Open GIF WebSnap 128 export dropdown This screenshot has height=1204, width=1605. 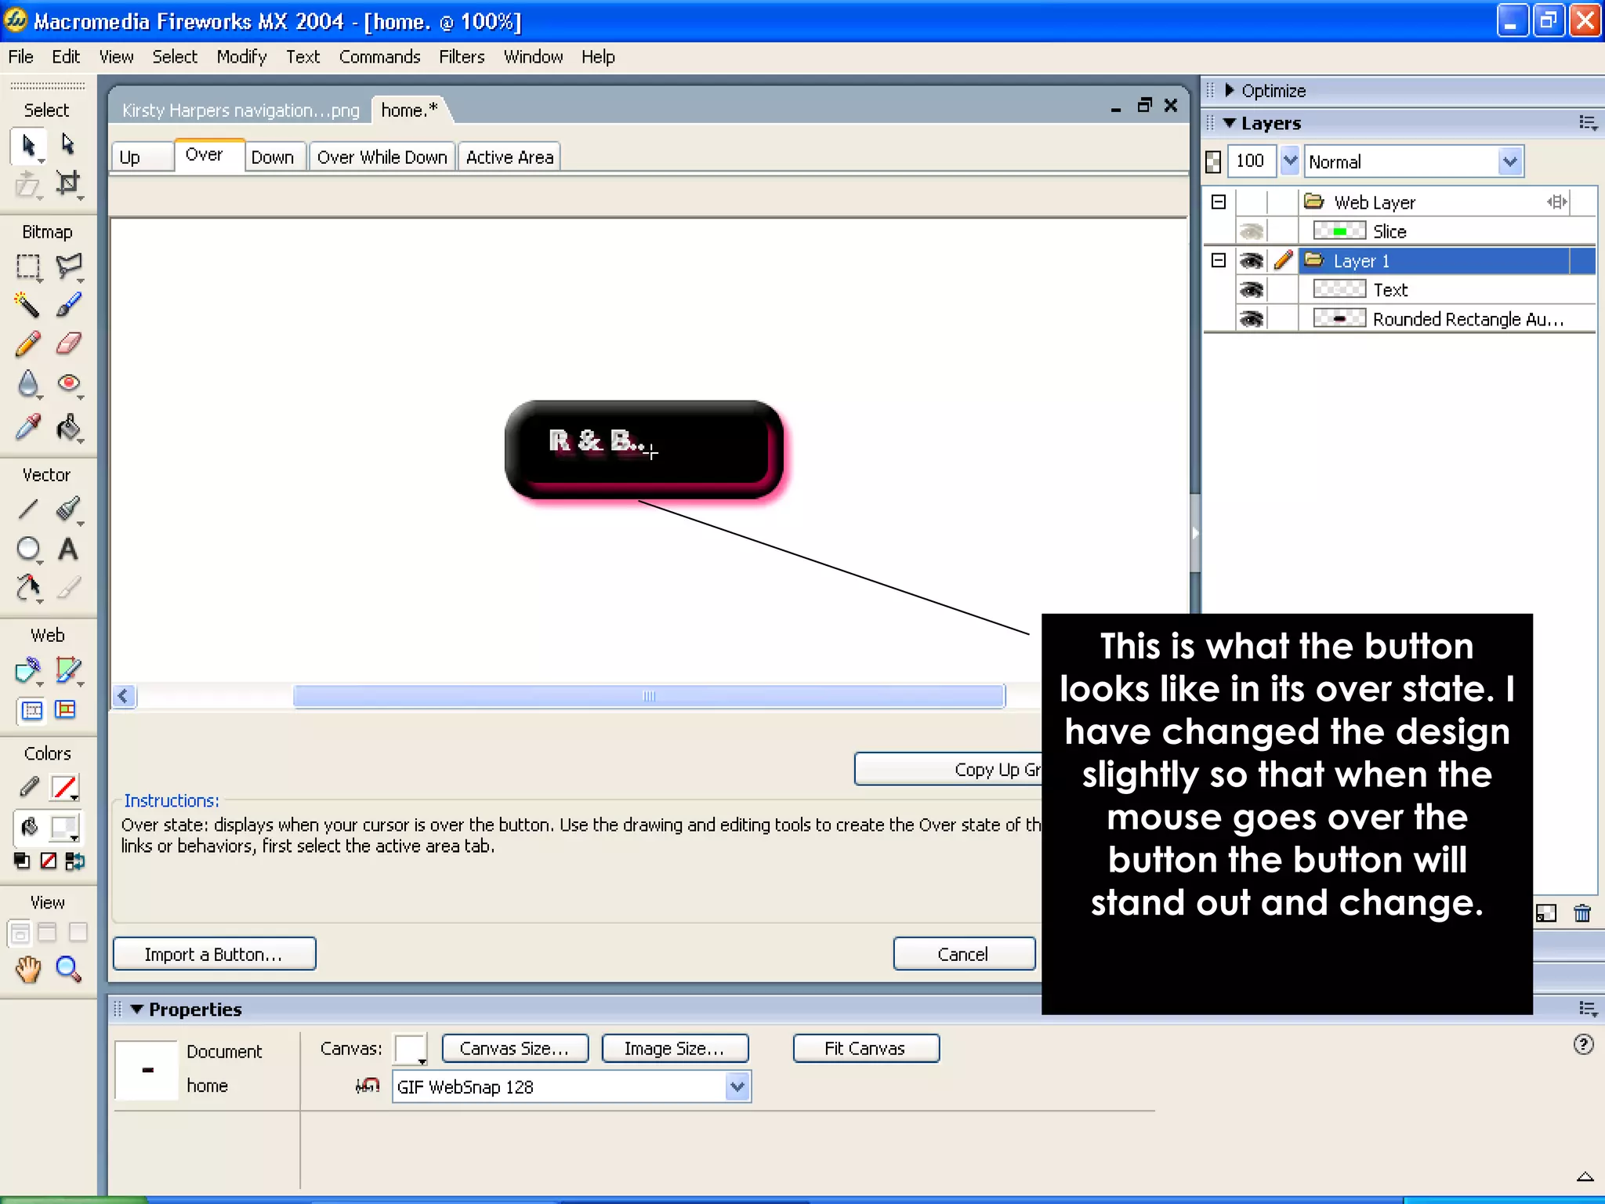tap(737, 1087)
